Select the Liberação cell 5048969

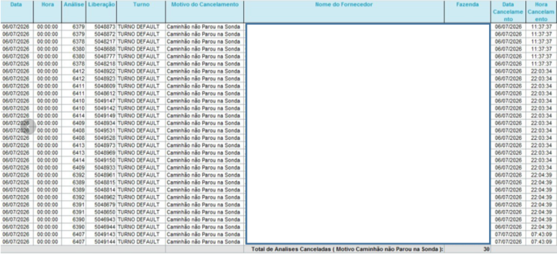coord(101,153)
